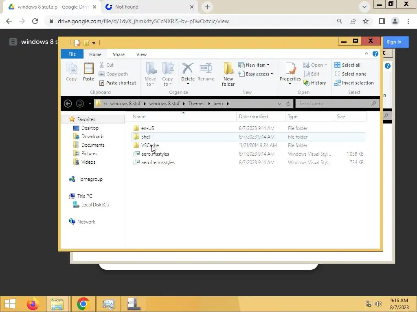Click Themes in the address breadcrumb
417x312 pixels.
tap(196, 104)
